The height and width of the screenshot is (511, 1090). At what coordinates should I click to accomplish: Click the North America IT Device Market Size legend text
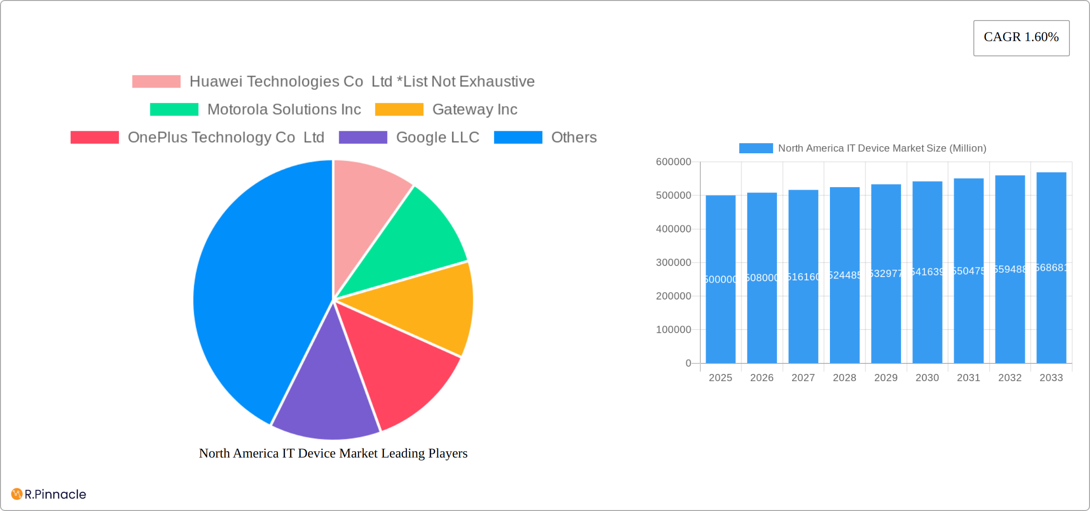click(882, 149)
